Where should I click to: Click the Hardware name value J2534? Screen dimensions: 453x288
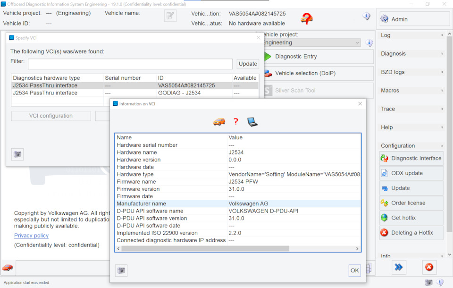pyautogui.click(x=236, y=152)
